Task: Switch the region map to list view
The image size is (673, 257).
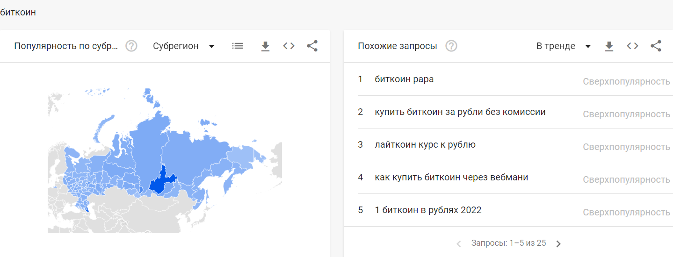Action: [x=238, y=46]
